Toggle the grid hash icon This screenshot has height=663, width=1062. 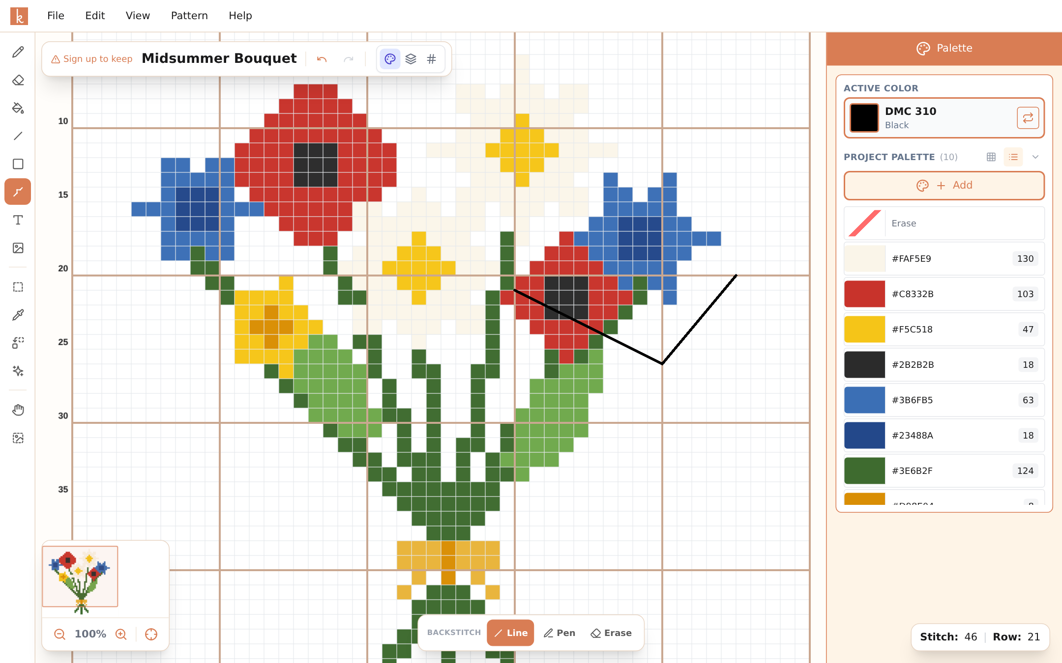(432, 59)
